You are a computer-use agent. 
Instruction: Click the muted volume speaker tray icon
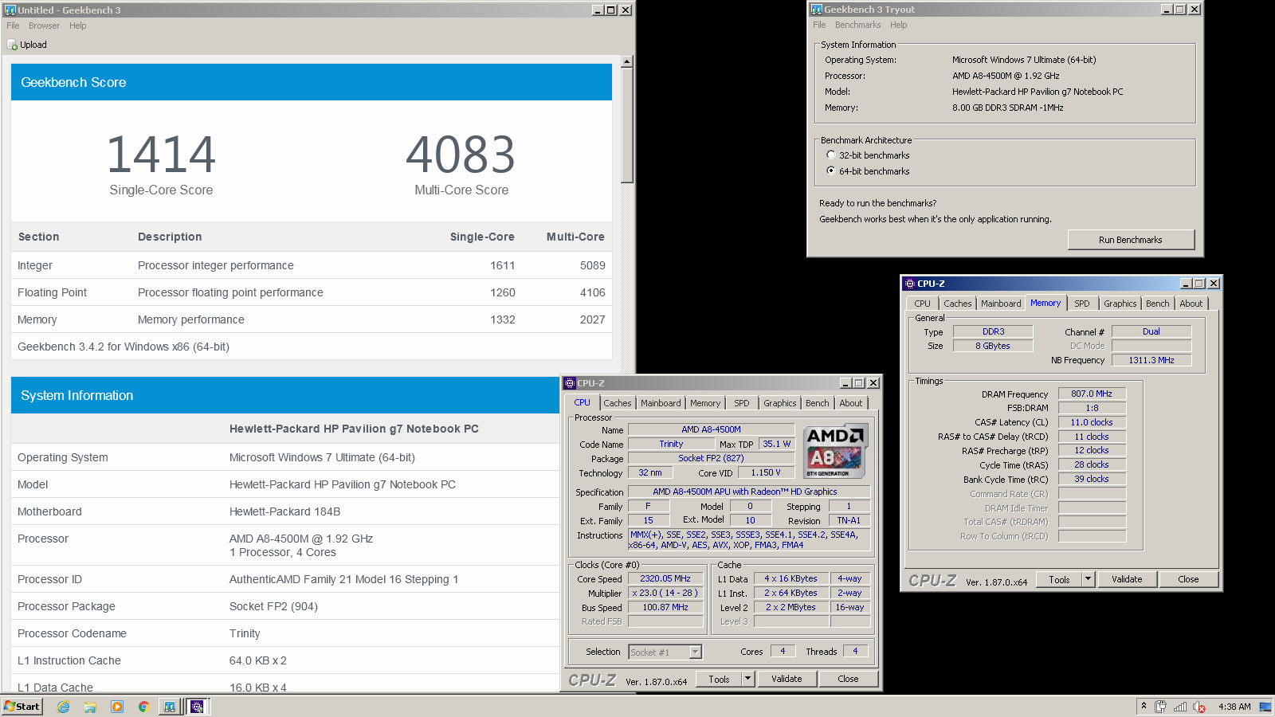click(1199, 707)
